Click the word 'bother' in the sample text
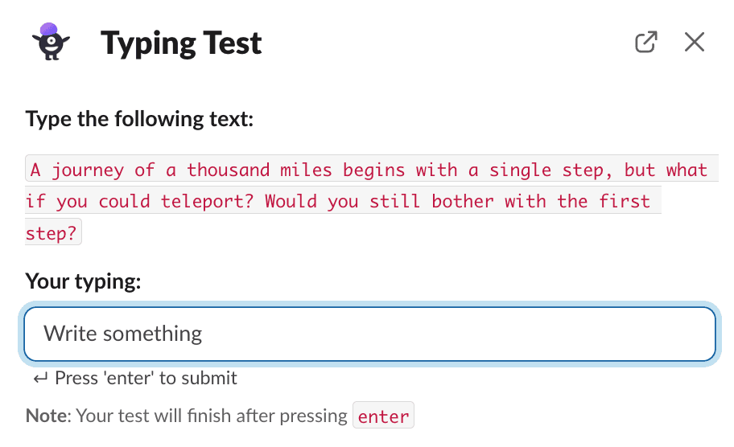 tap(463, 202)
